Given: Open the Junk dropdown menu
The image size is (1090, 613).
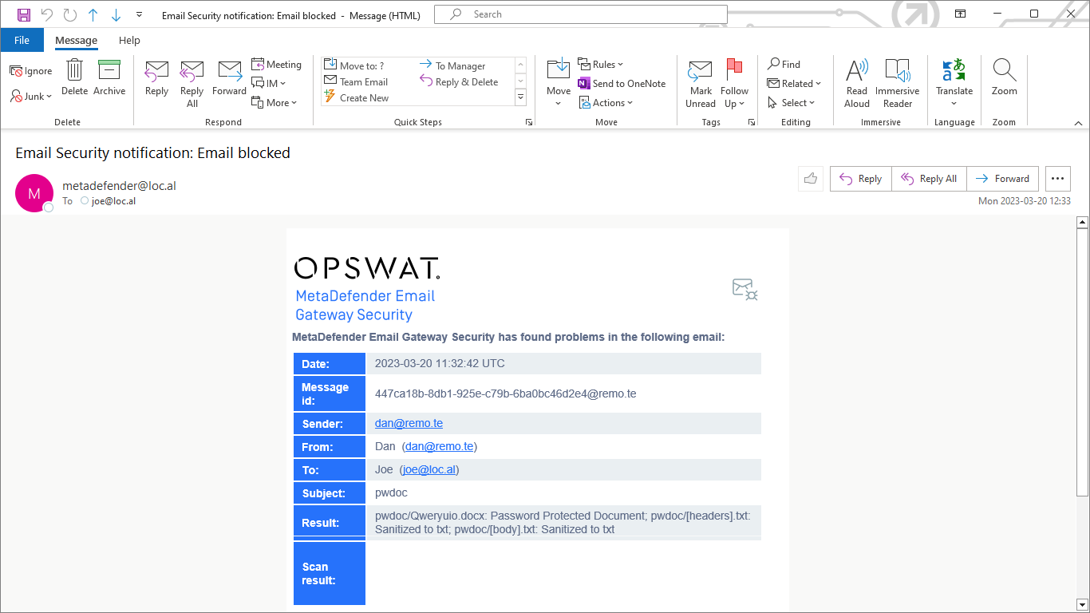Looking at the screenshot, I should (x=31, y=97).
